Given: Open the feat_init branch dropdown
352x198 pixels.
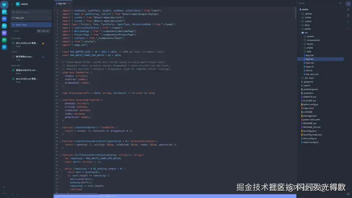Looking at the screenshot, I should [x=31, y=18].
